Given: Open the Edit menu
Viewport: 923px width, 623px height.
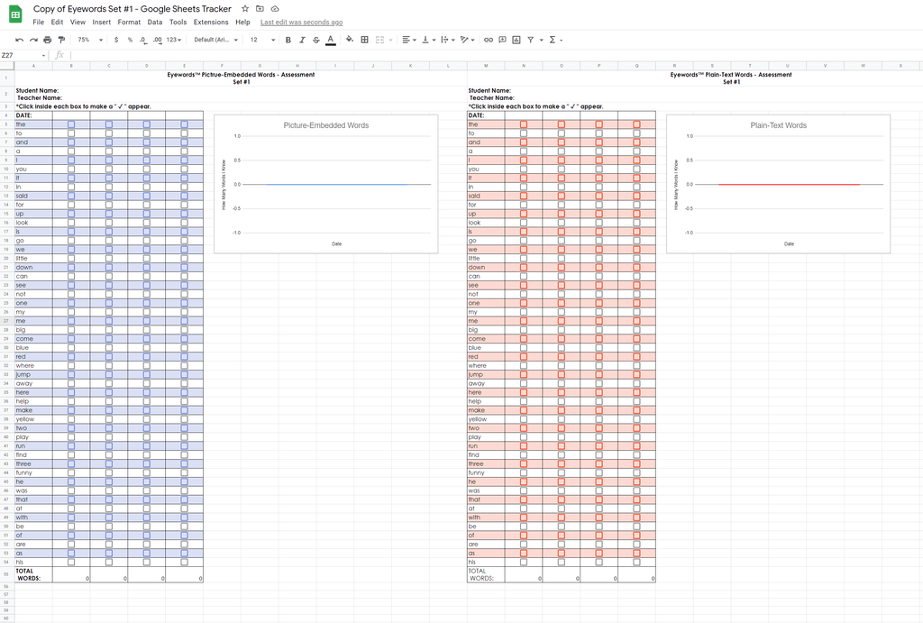Looking at the screenshot, I should (x=57, y=23).
